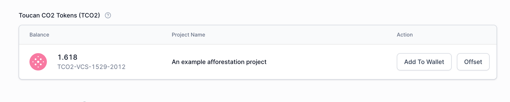Offset the TCO2-VCS-1529-2012 tokens
The image size is (510, 102).
click(x=473, y=62)
